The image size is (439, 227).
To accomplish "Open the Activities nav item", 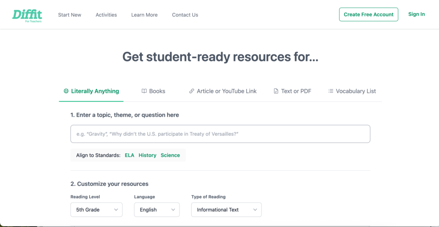I will 106,15.
